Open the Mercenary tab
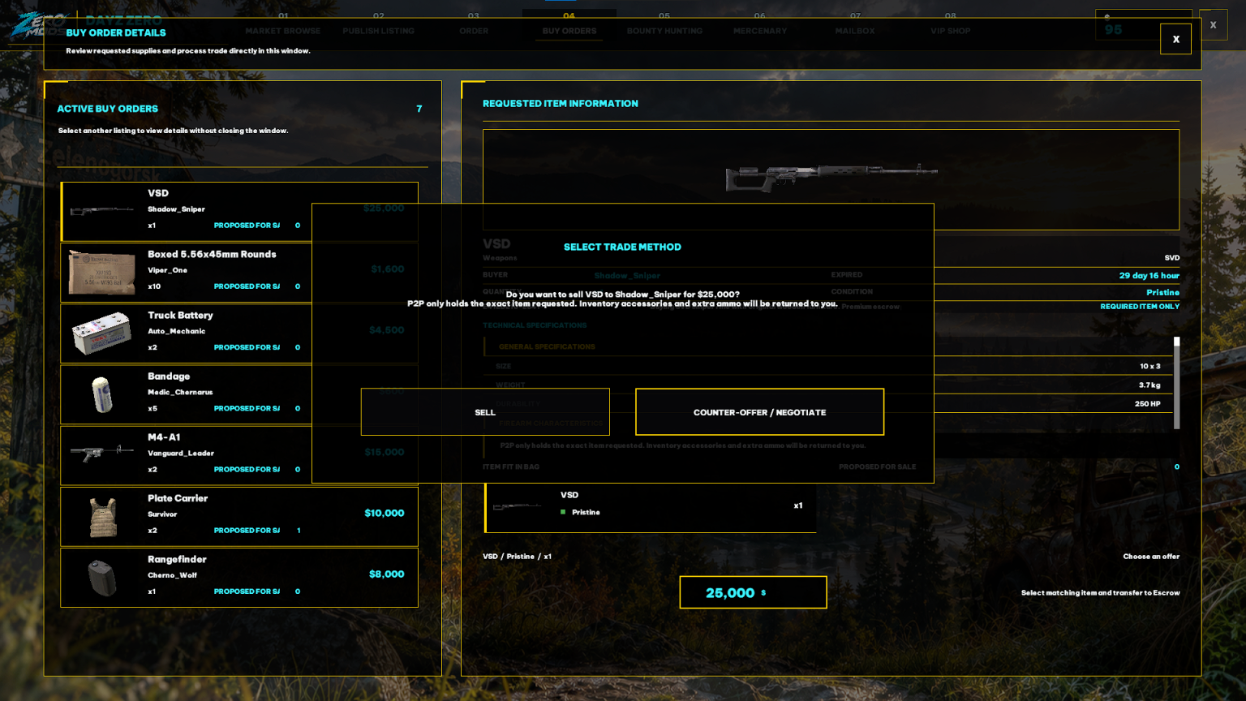This screenshot has width=1246, height=701. pyautogui.click(x=759, y=31)
